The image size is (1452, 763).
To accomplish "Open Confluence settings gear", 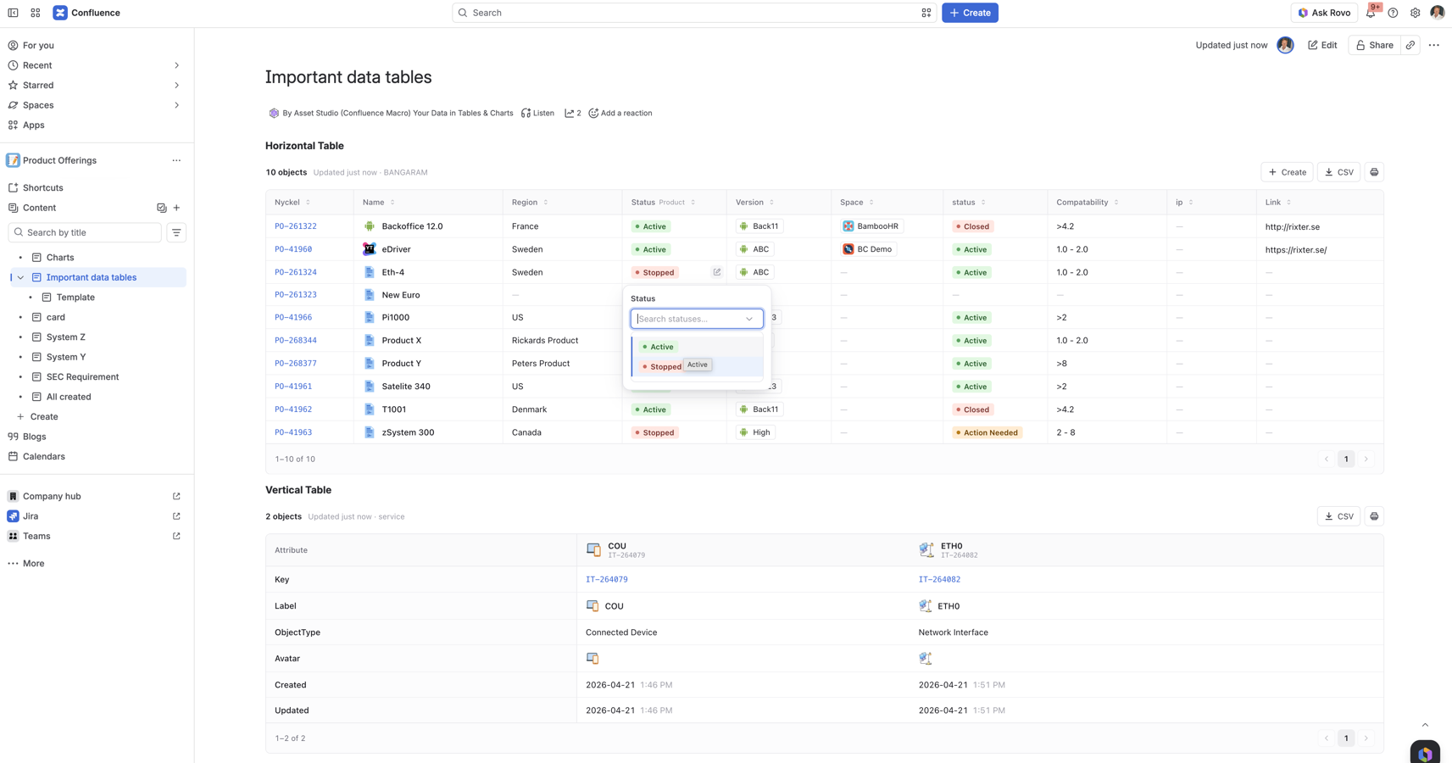I will (1416, 13).
